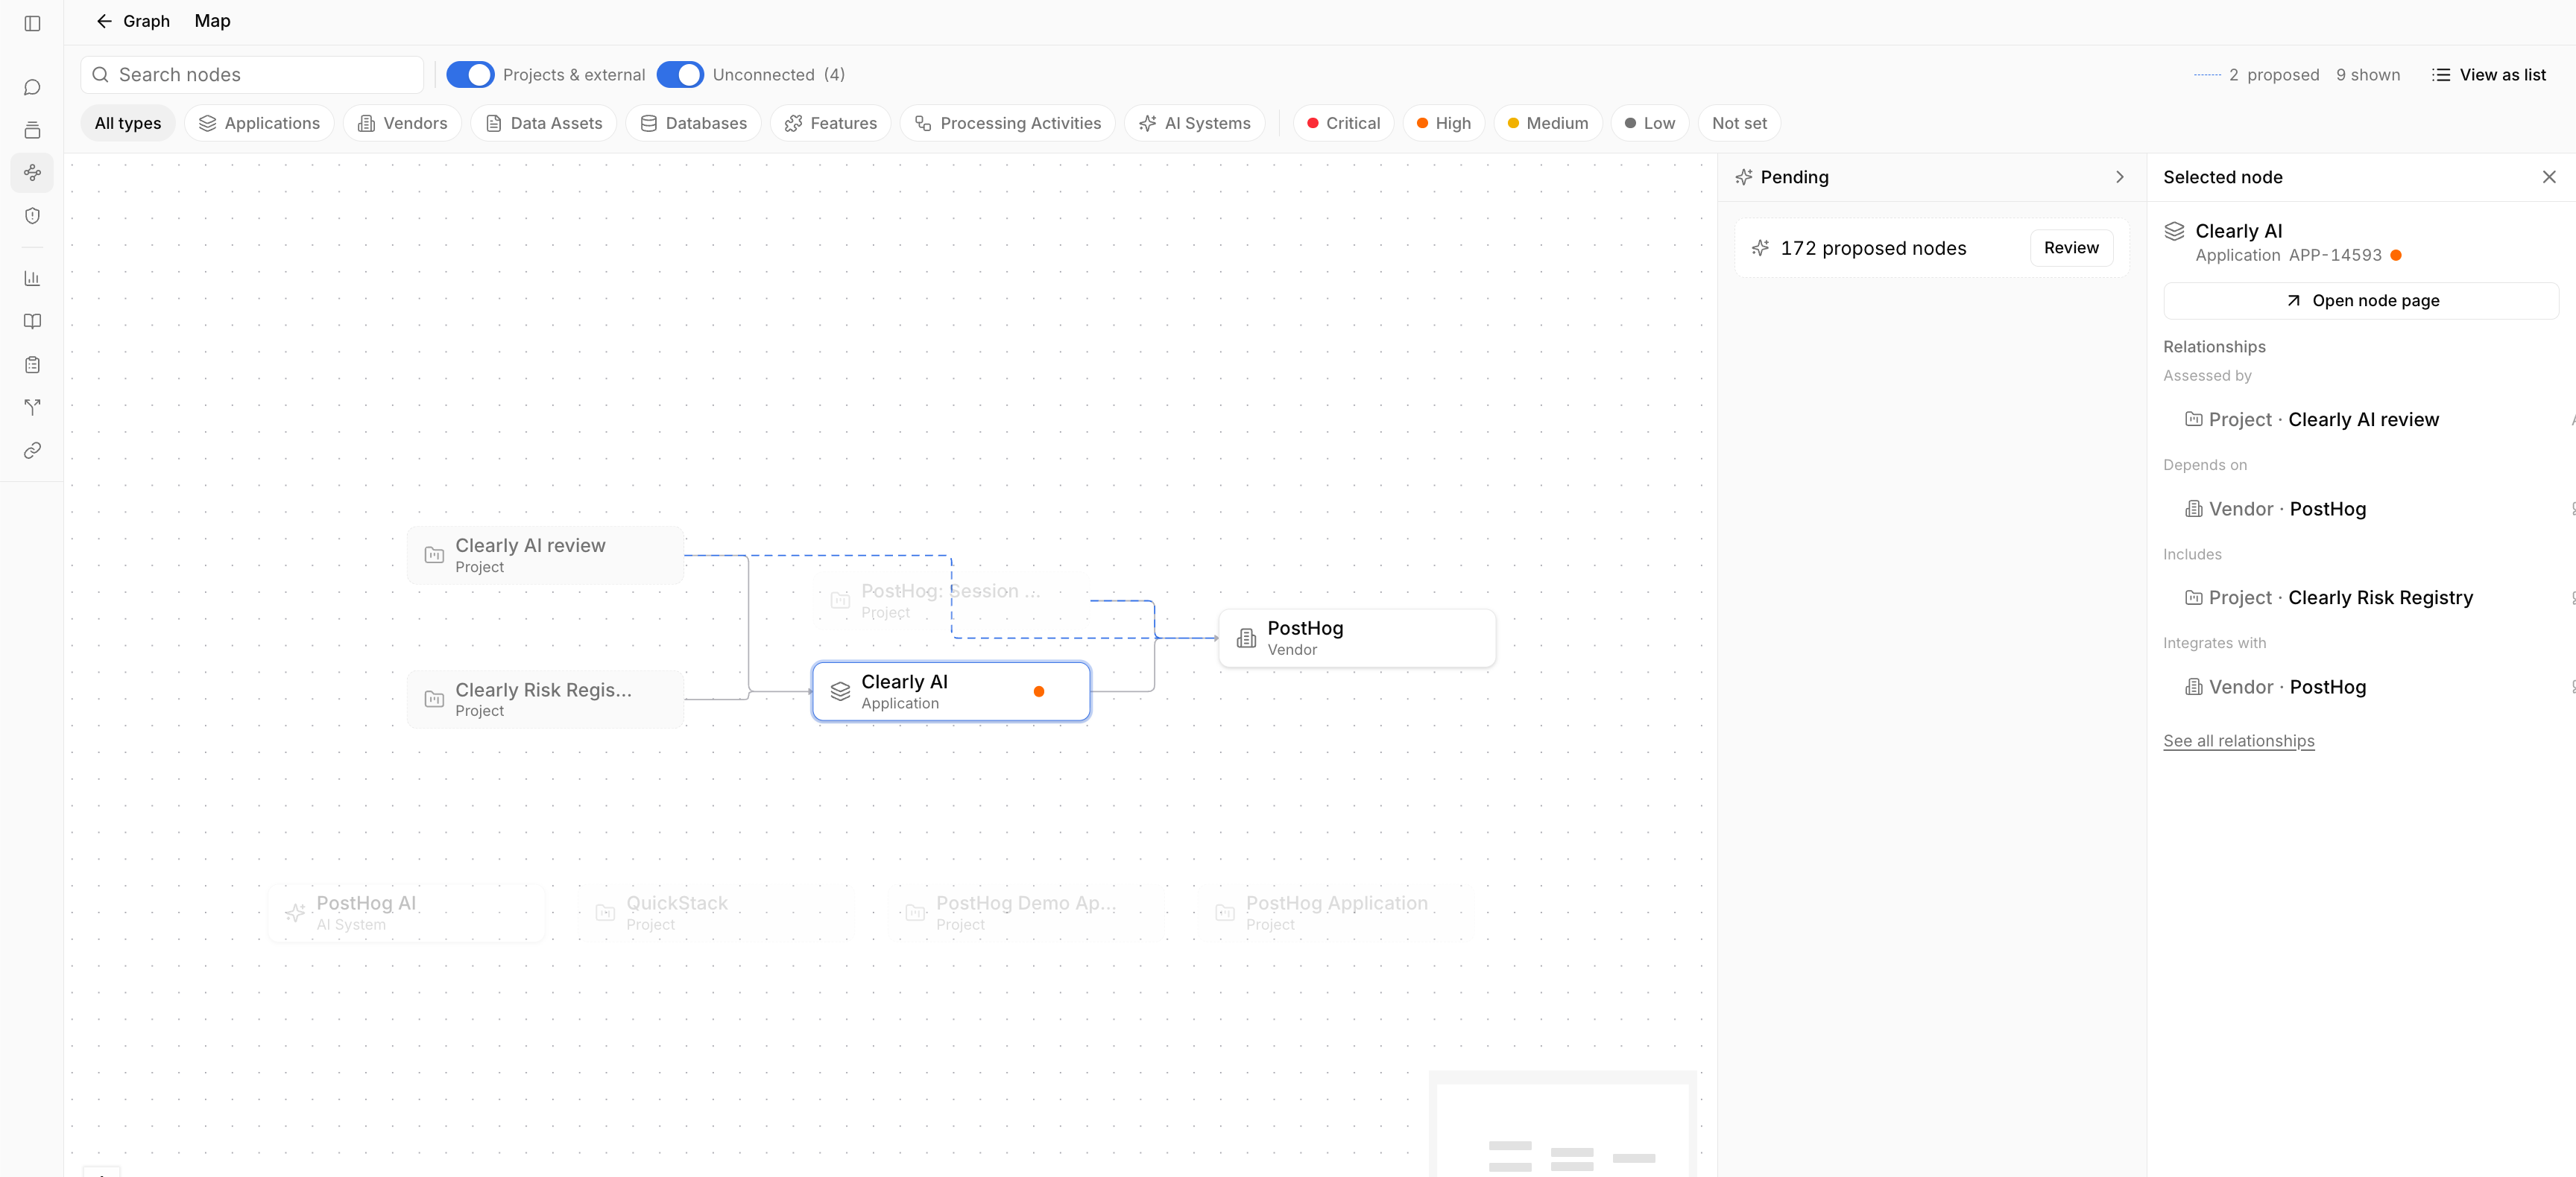Screen dimensions: 2576x1177
Task: Toggle Unconnected nodes switch
Action: click(680, 75)
